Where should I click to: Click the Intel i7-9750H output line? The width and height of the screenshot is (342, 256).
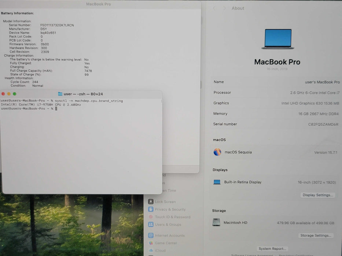(x=41, y=105)
